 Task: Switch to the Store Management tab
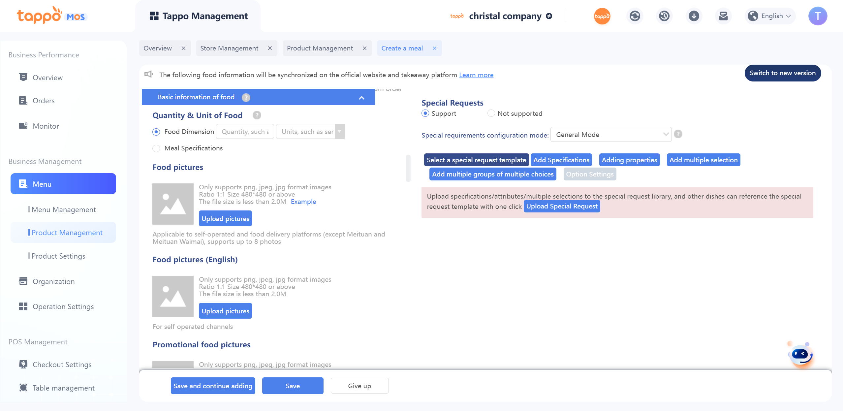click(x=229, y=48)
